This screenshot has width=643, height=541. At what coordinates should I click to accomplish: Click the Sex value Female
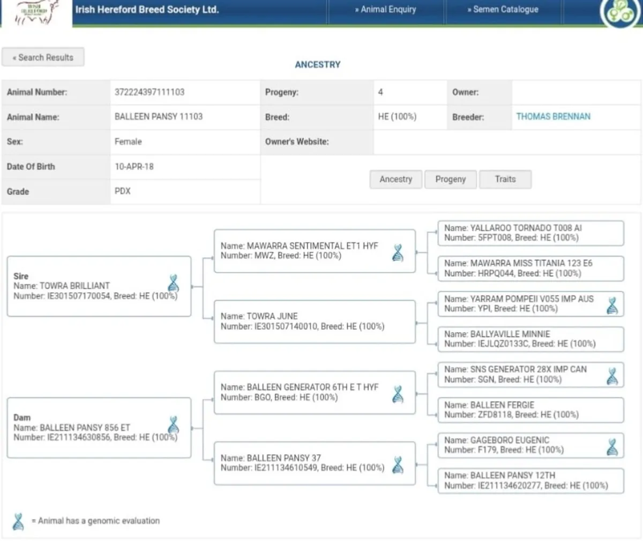[x=128, y=142]
